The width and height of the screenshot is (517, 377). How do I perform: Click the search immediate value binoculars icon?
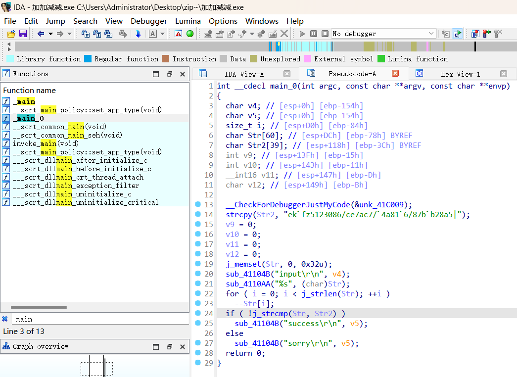(x=86, y=34)
